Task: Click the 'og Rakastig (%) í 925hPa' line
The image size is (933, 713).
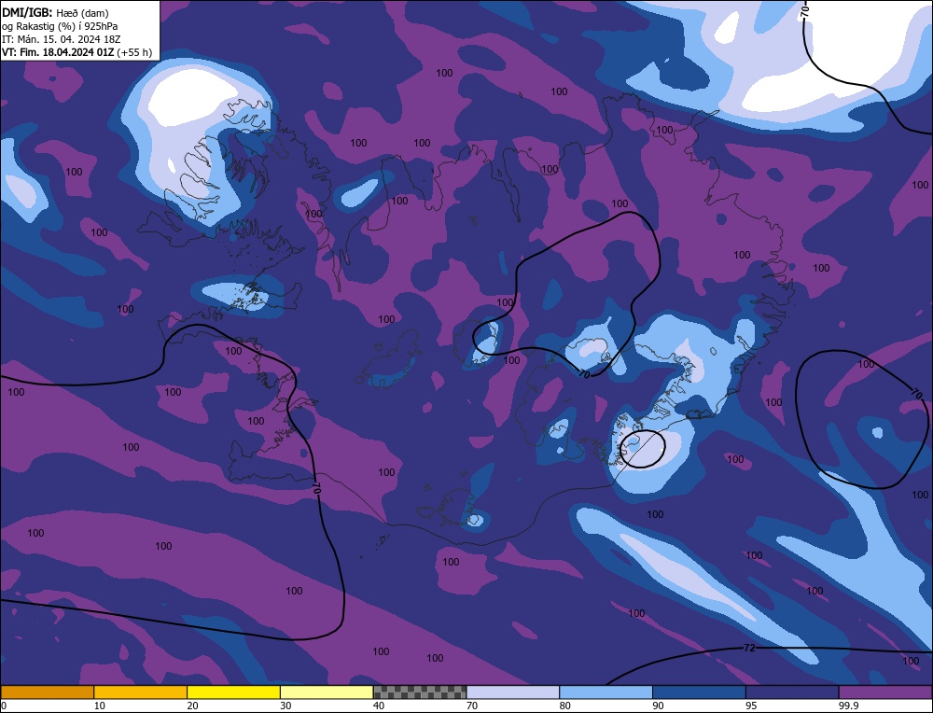Action: tap(60, 26)
